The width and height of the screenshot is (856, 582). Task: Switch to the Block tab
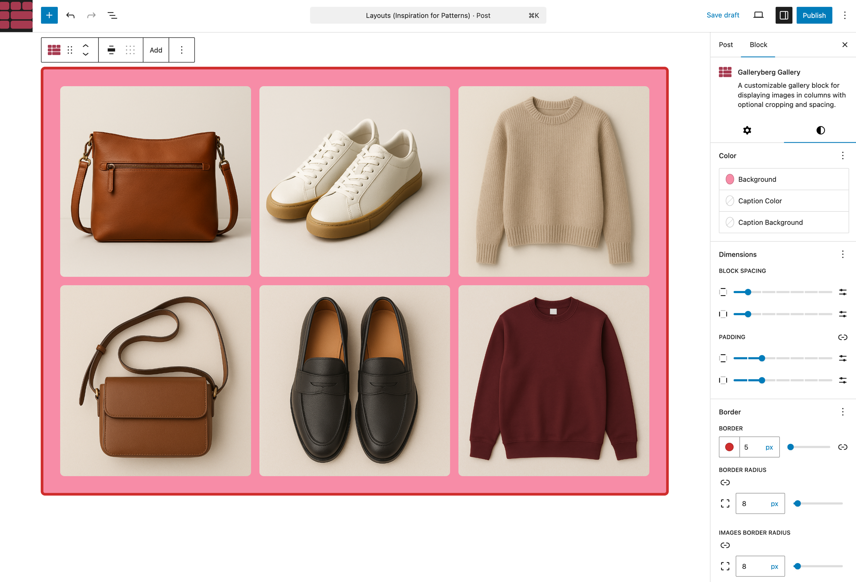(x=758, y=45)
